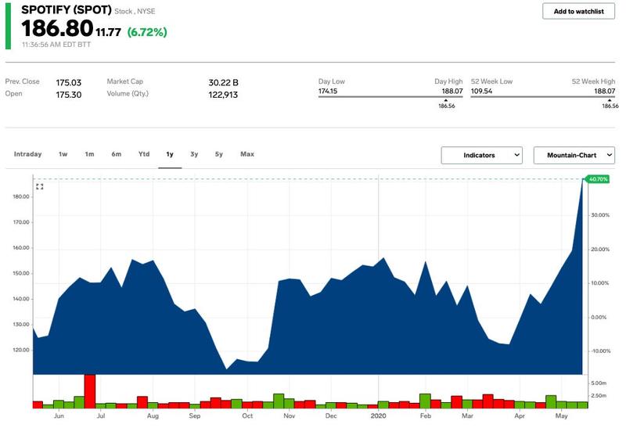Screen dimensions: 626x428
Task: Show the 3y chart range
Action: [x=194, y=154]
